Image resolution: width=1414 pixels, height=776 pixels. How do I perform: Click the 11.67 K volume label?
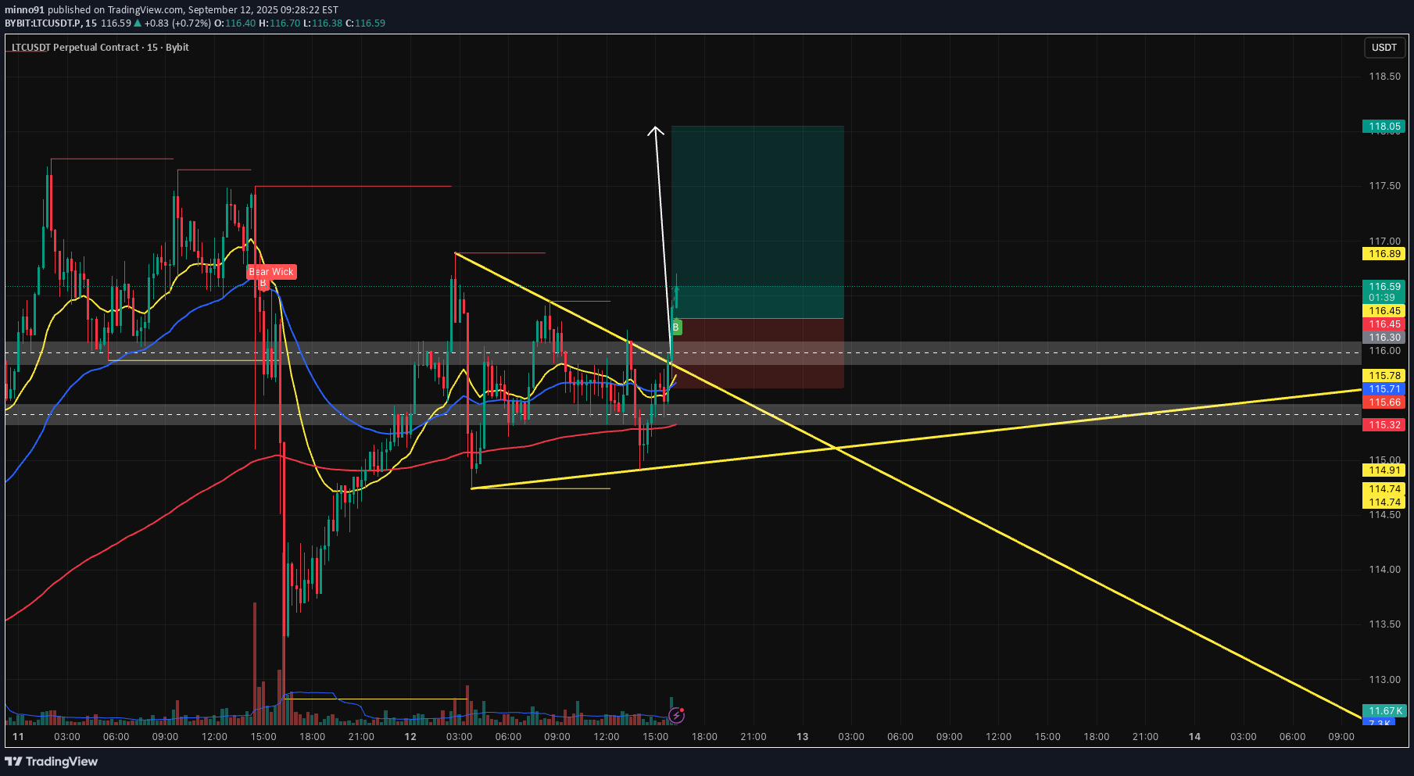coord(1384,711)
